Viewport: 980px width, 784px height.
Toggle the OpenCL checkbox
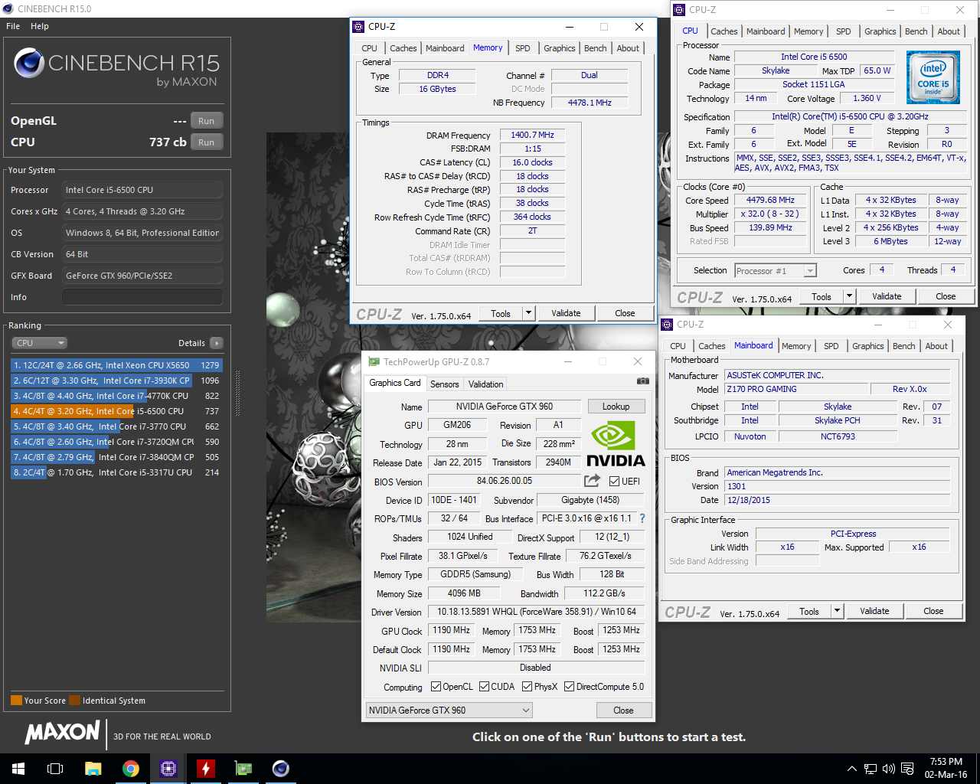[x=436, y=687]
